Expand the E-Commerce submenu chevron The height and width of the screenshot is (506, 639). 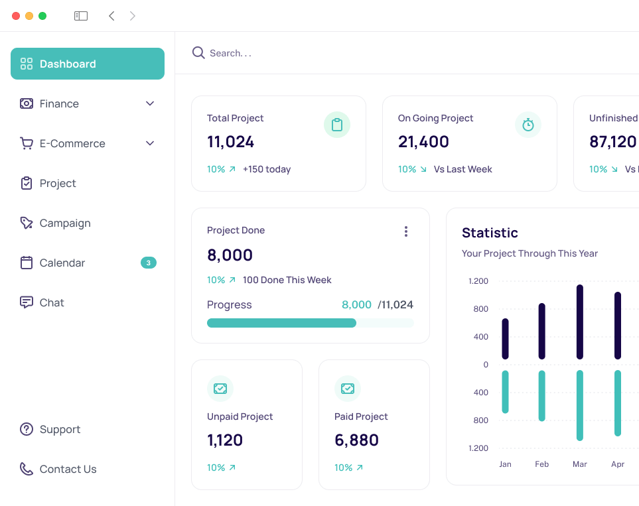click(150, 143)
